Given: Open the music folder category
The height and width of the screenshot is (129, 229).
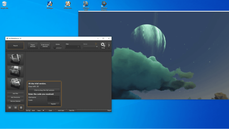Looking at the screenshot, I should (x=15, y=72).
